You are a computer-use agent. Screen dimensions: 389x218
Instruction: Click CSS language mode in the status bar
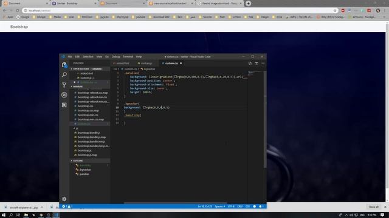coord(247,206)
